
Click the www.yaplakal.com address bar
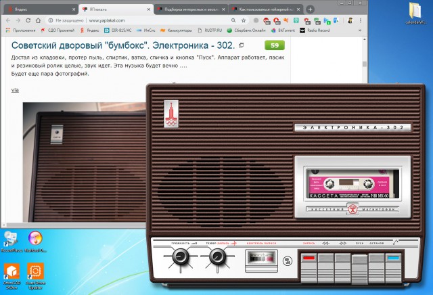107,20
